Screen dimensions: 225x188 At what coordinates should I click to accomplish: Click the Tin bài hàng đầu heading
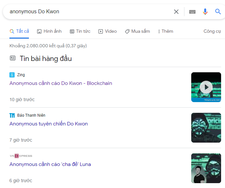coord(46,59)
